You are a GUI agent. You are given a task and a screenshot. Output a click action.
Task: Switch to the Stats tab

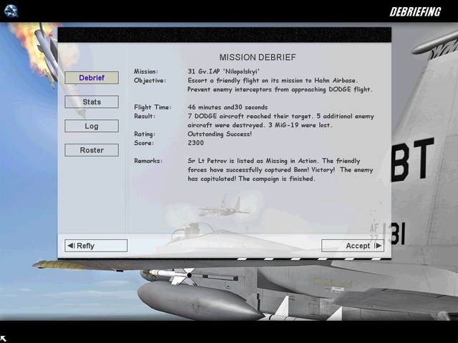pos(92,101)
